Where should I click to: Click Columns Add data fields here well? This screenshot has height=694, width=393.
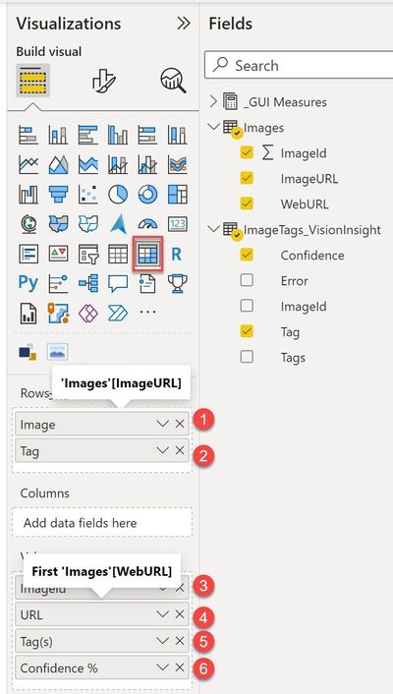point(102,523)
